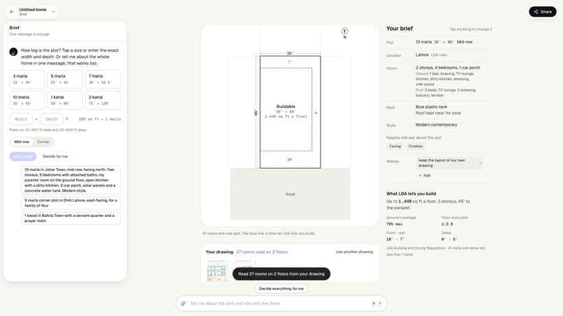This screenshot has width=563, height=316.
Task: Click the command key shortcut badge
Action: (x=374, y=303)
